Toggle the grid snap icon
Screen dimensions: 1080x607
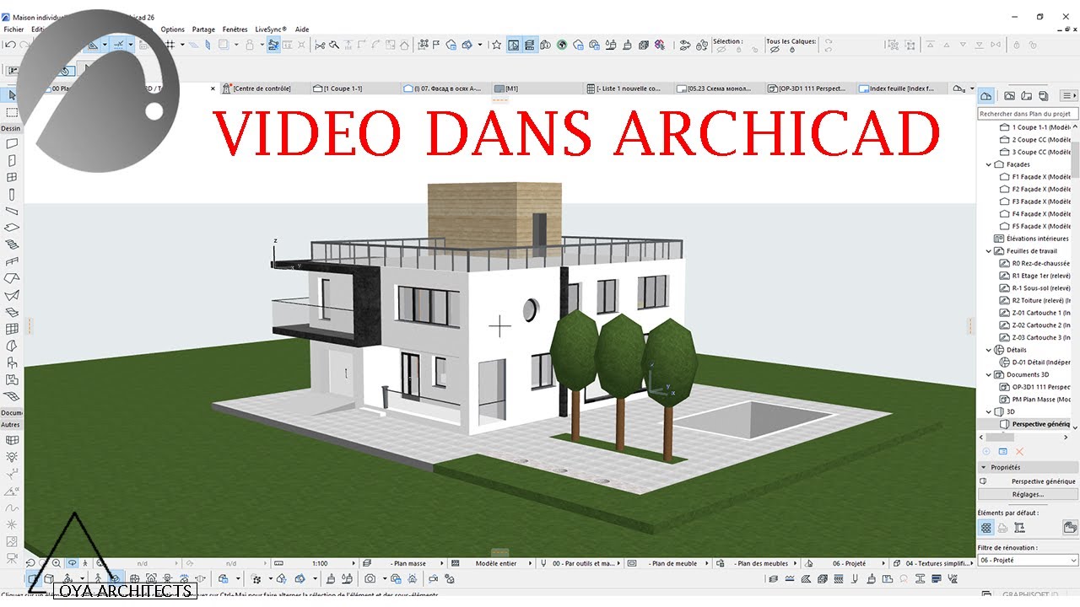coord(170,45)
